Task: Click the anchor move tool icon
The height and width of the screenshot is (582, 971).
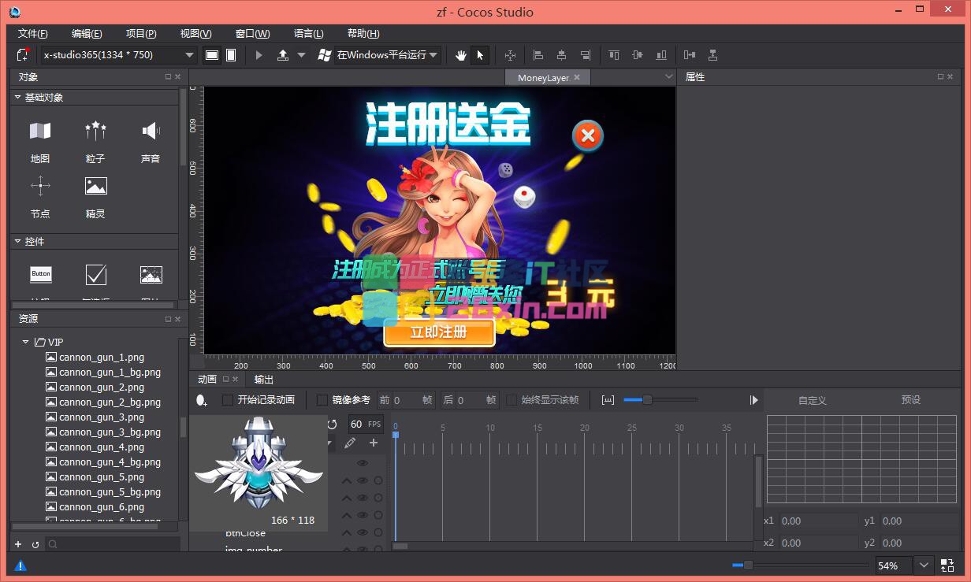Action: point(510,55)
